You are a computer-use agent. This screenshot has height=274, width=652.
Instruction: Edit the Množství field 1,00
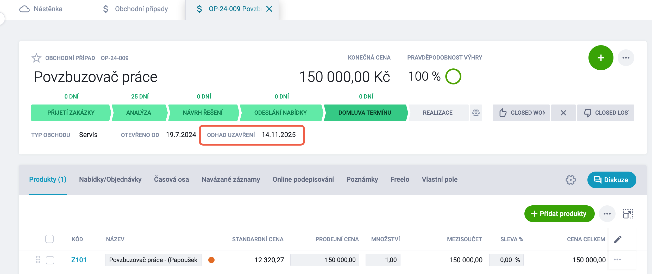(383, 260)
